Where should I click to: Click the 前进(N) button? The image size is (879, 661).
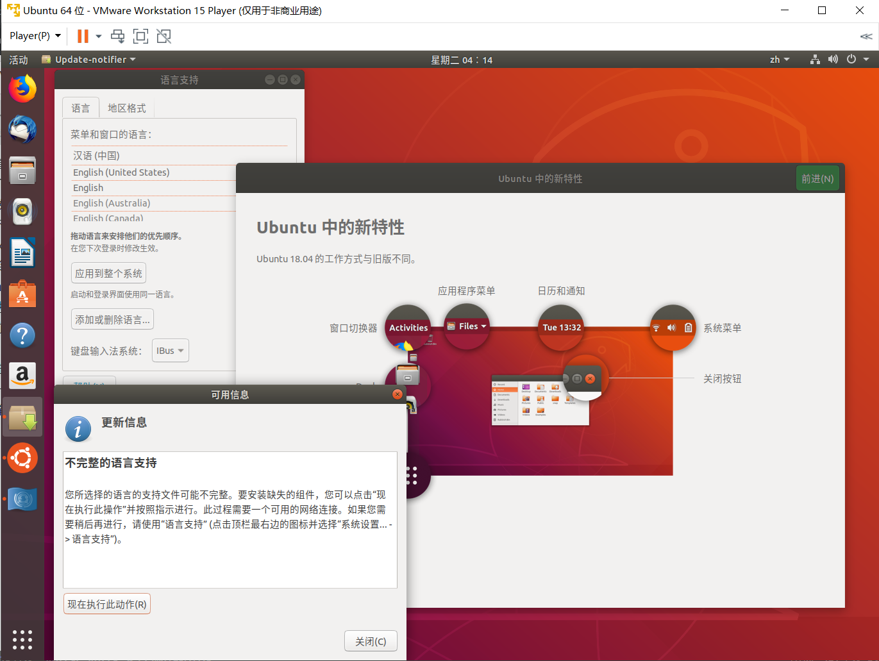[x=817, y=179]
